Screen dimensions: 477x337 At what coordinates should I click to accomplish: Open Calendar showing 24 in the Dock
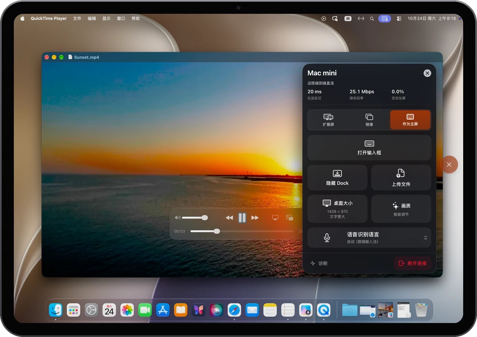(x=109, y=310)
